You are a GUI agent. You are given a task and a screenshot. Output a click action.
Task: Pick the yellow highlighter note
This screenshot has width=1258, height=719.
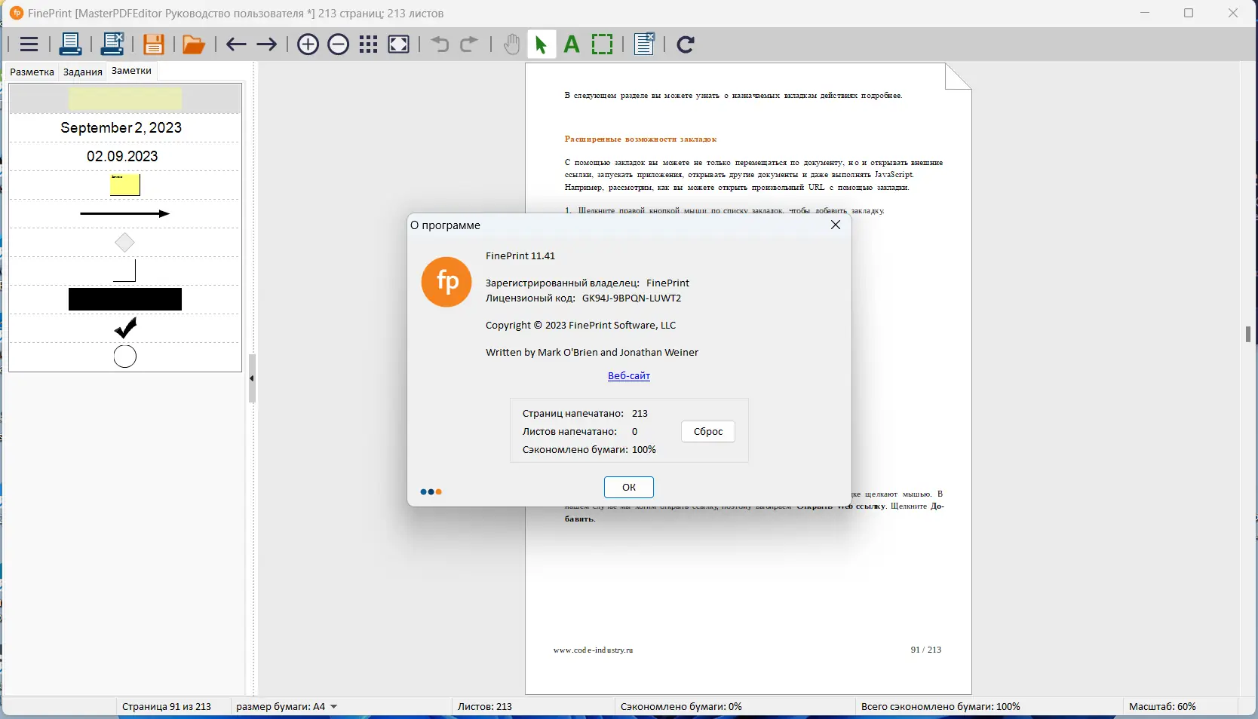point(125,99)
